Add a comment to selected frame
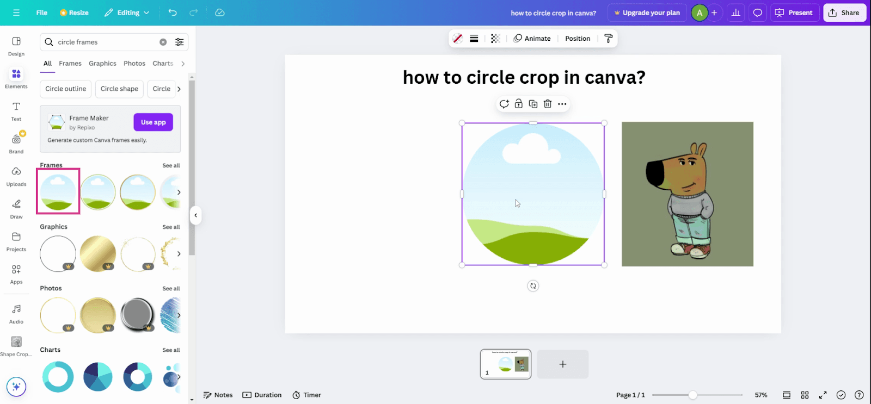The image size is (871, 404). tap(504, 104)
